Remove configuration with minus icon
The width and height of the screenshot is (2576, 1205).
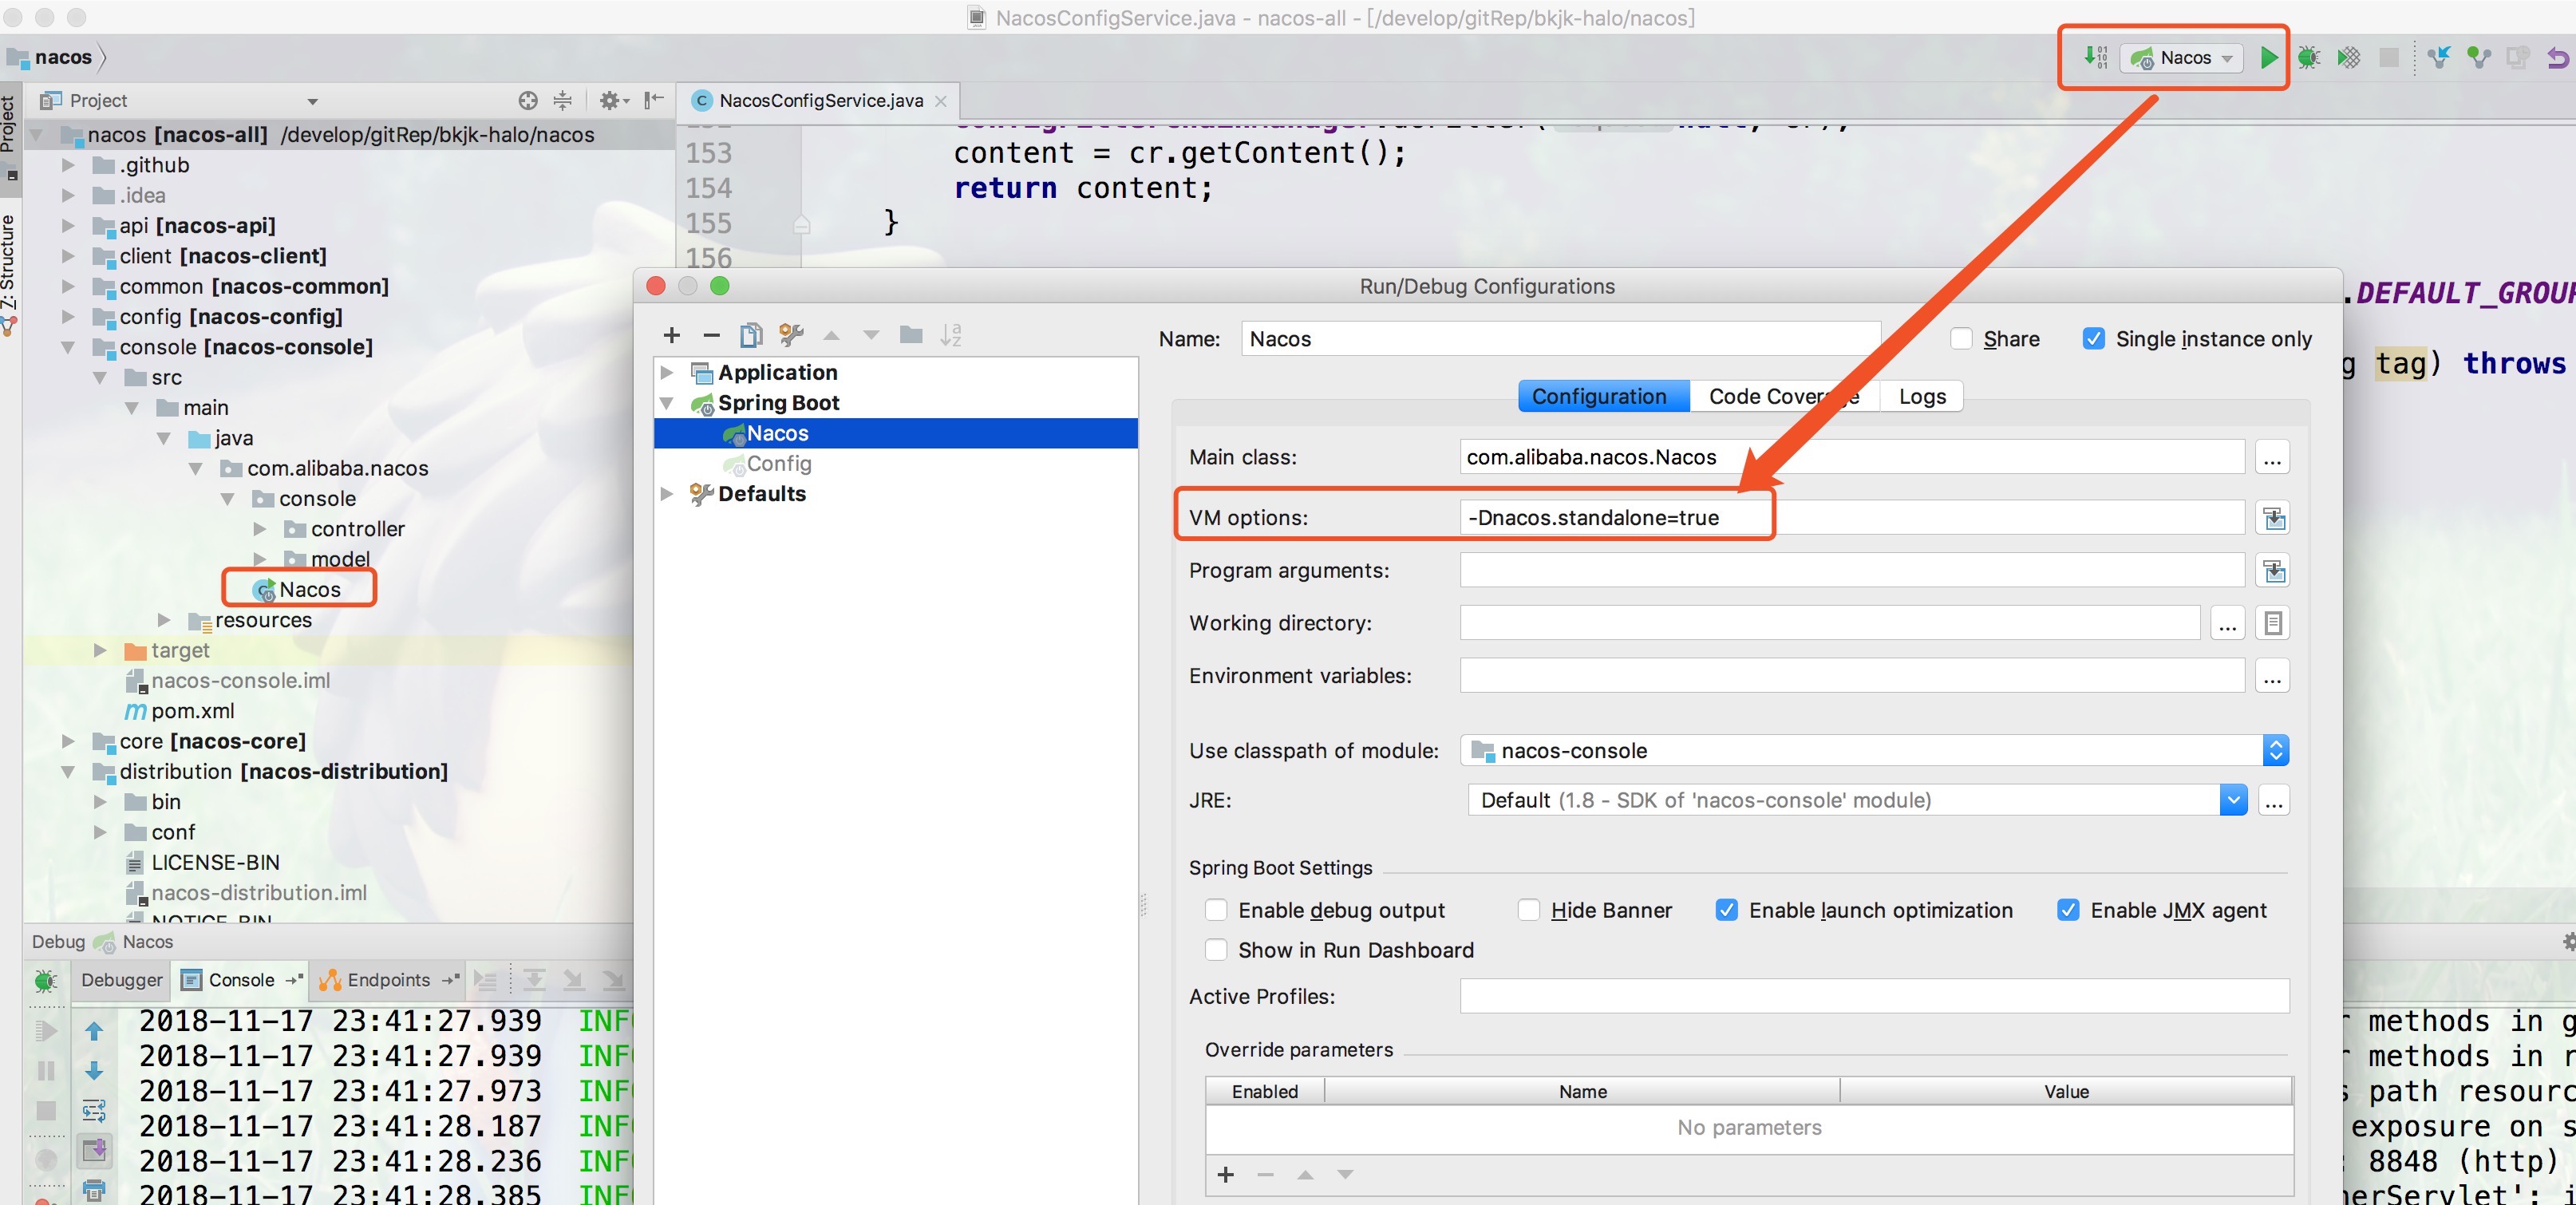711,335
